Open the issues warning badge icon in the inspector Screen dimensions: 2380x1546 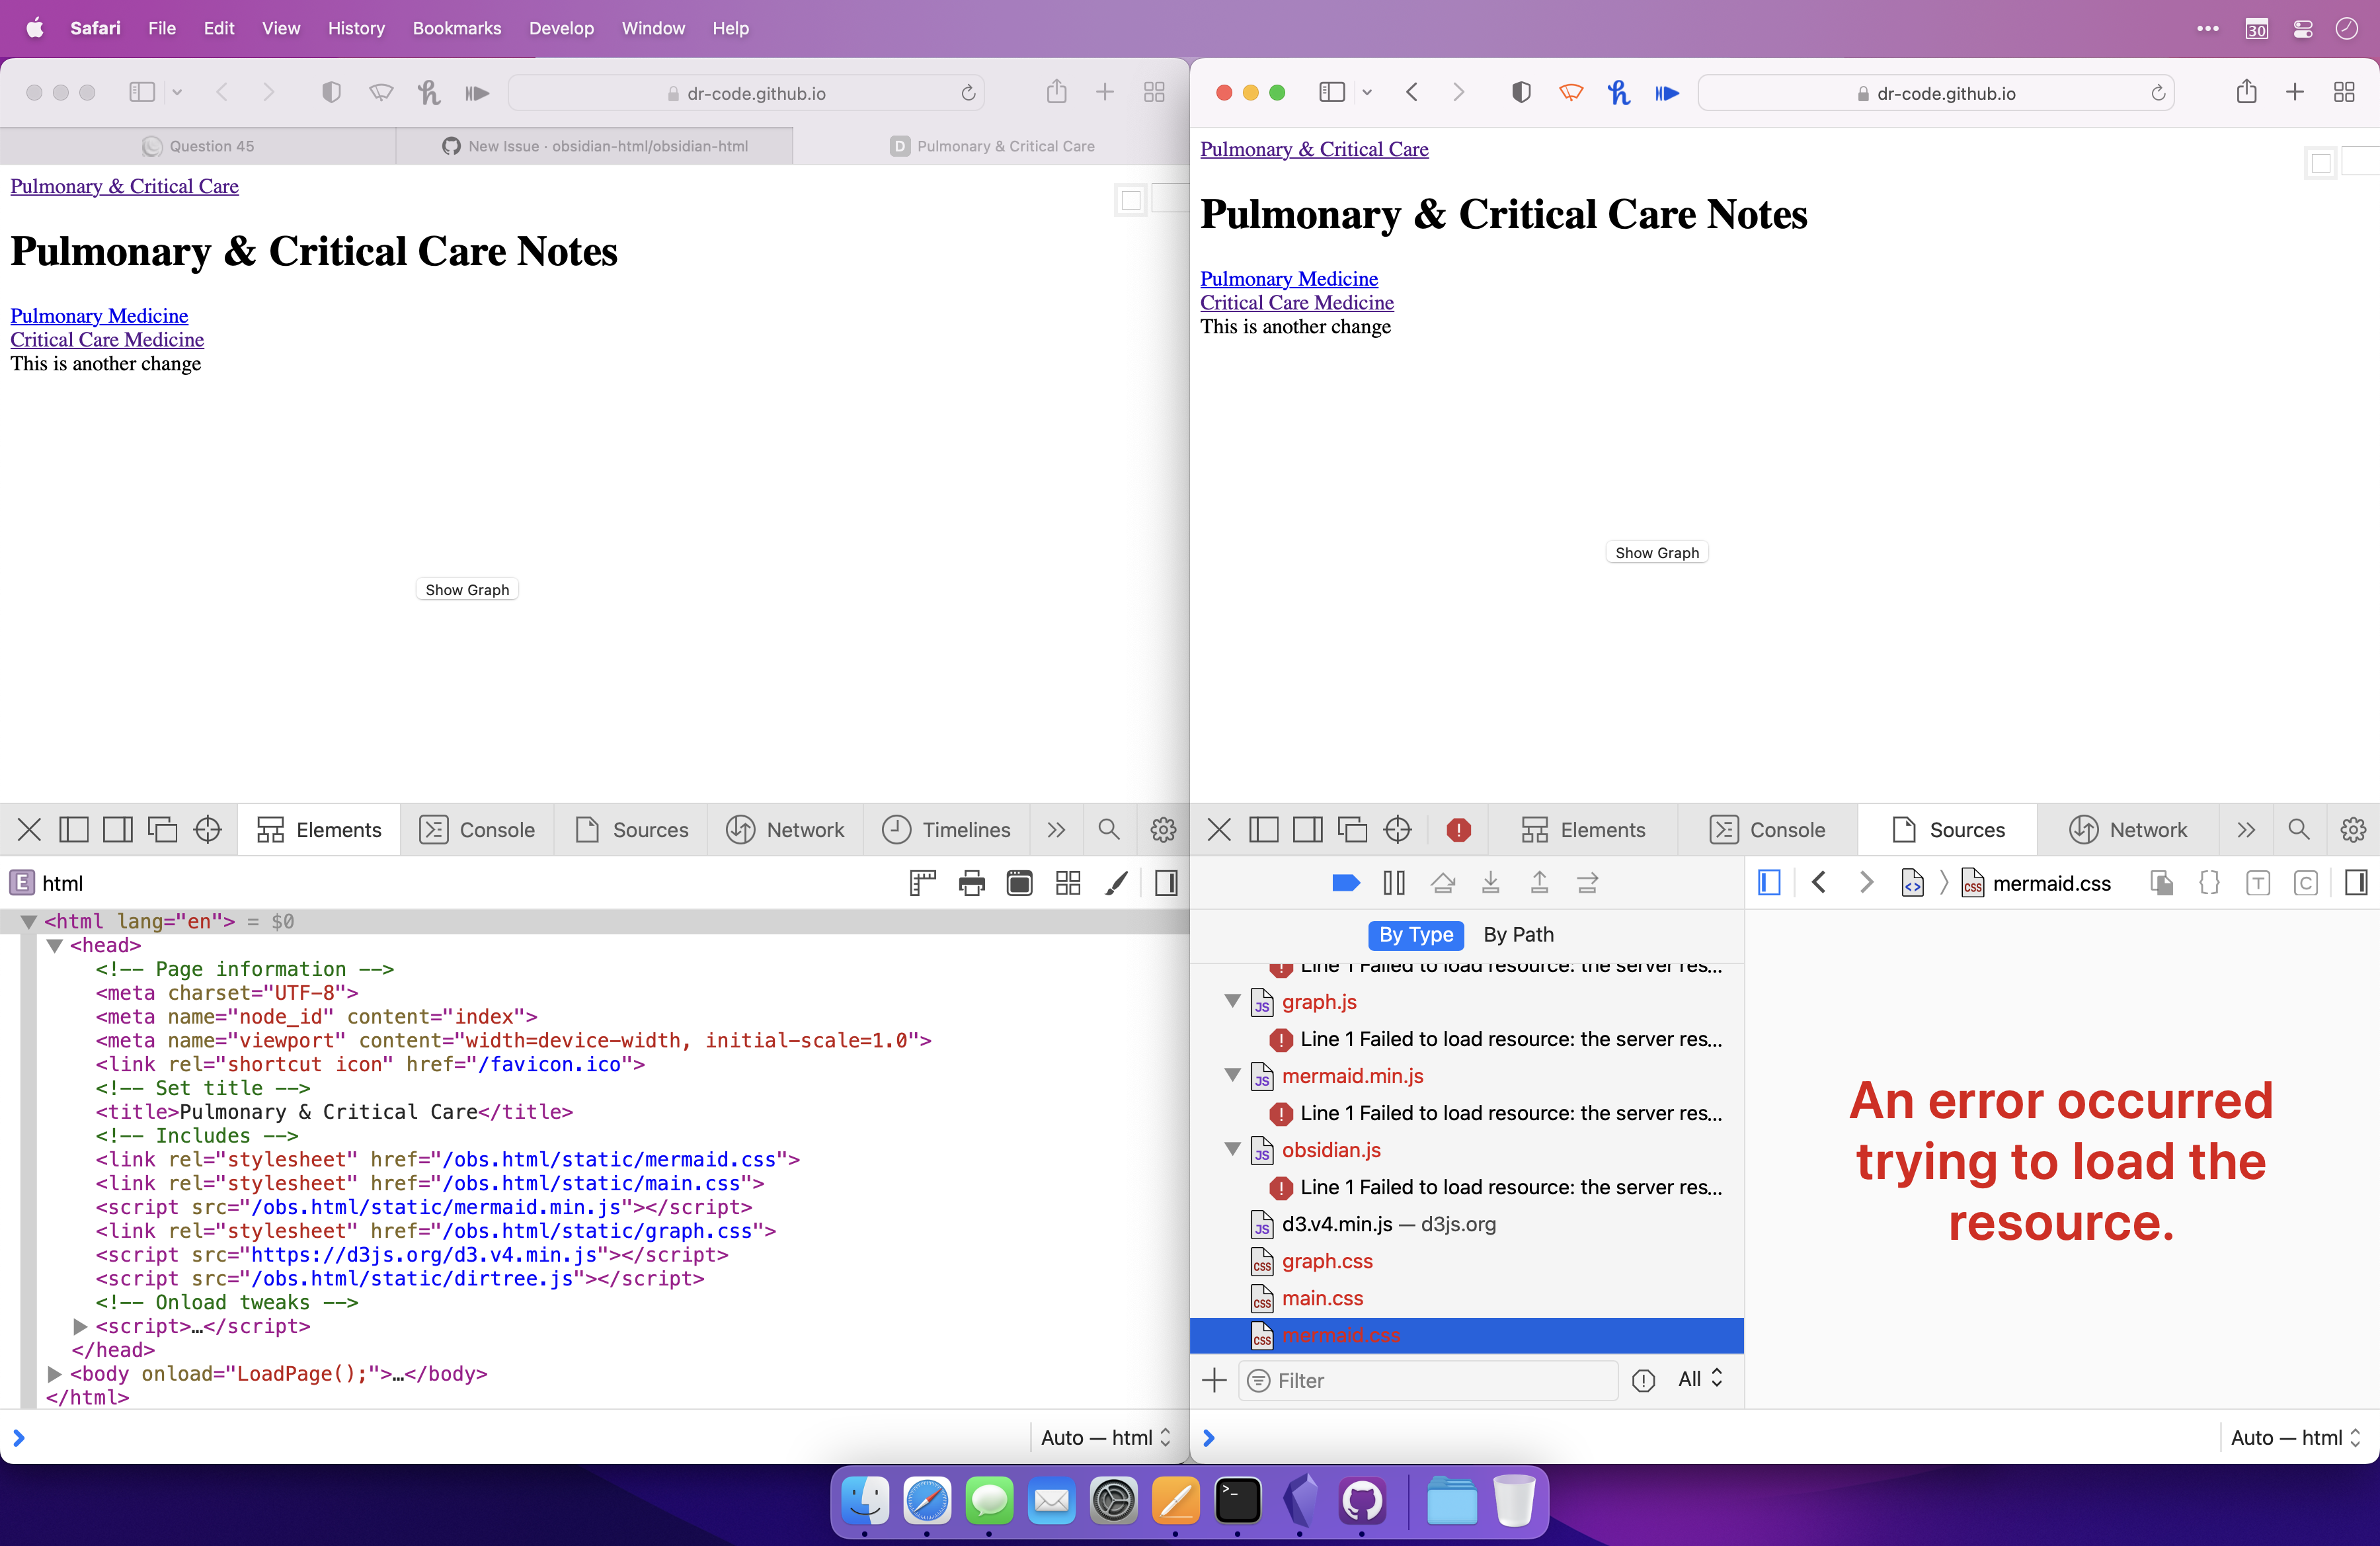click(1458, 830)
